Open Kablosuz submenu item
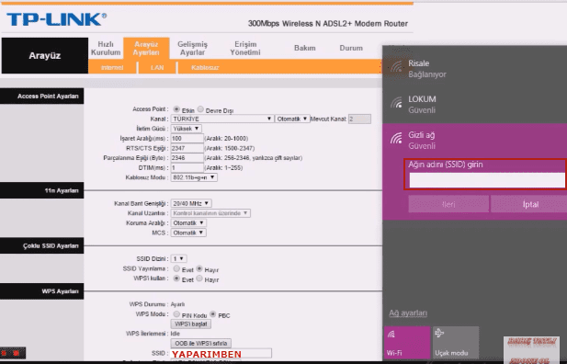This screenshot has width=567, height=364. point(205,68)
